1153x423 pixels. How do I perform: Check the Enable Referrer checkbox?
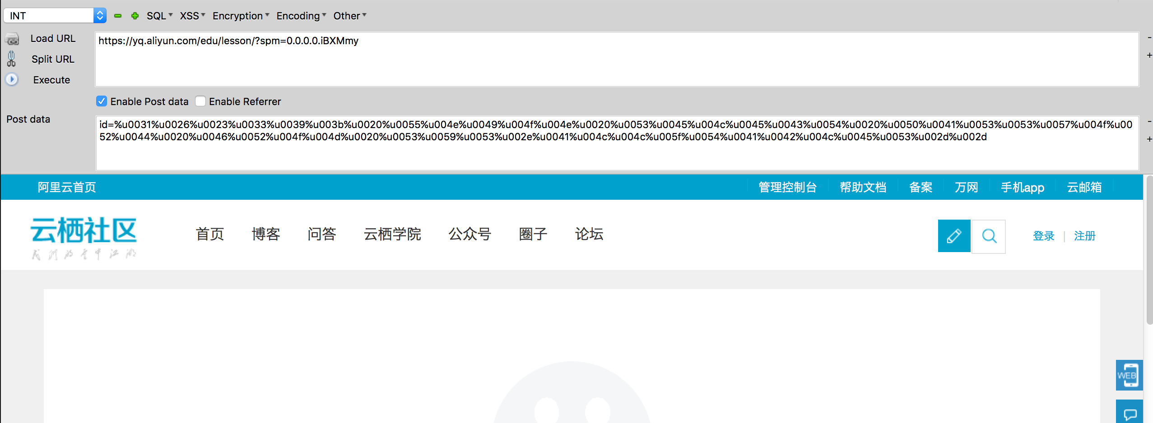click(200, 101)
